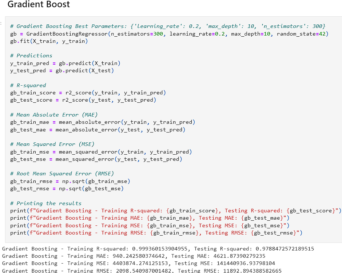Click the gb_test_mse assignment line
Viewport: 342px width, 273px height.
[96, 159]
